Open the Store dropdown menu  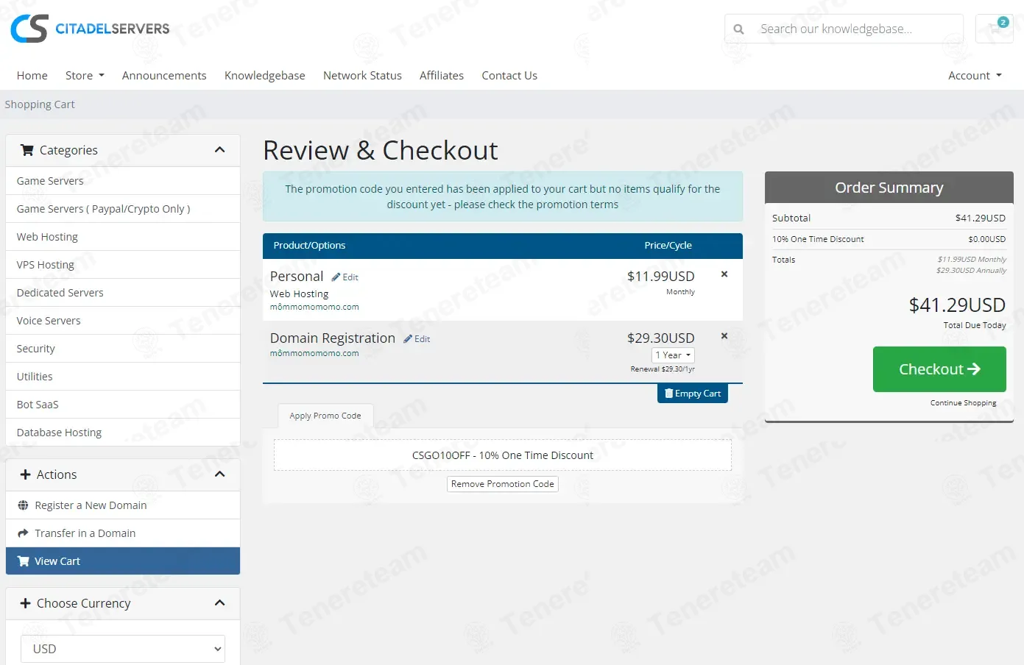pyautogui.click(x=85, y=76)
